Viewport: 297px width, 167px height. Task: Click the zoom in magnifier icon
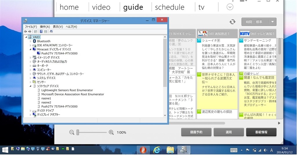(111, 132)
